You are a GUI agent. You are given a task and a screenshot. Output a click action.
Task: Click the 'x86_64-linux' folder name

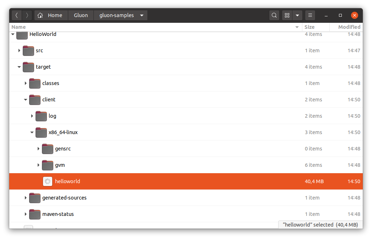click(63, 133)
